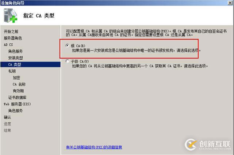Viewport: 234px width, 155px height.
Task: Open CA 名称 step
Action: 19,84
